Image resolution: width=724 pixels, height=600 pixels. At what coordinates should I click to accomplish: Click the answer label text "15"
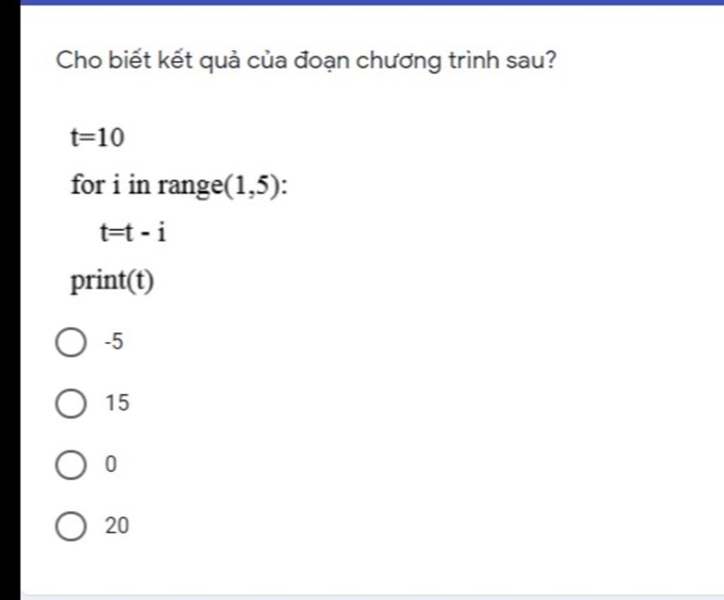click(x=117, y=403)
